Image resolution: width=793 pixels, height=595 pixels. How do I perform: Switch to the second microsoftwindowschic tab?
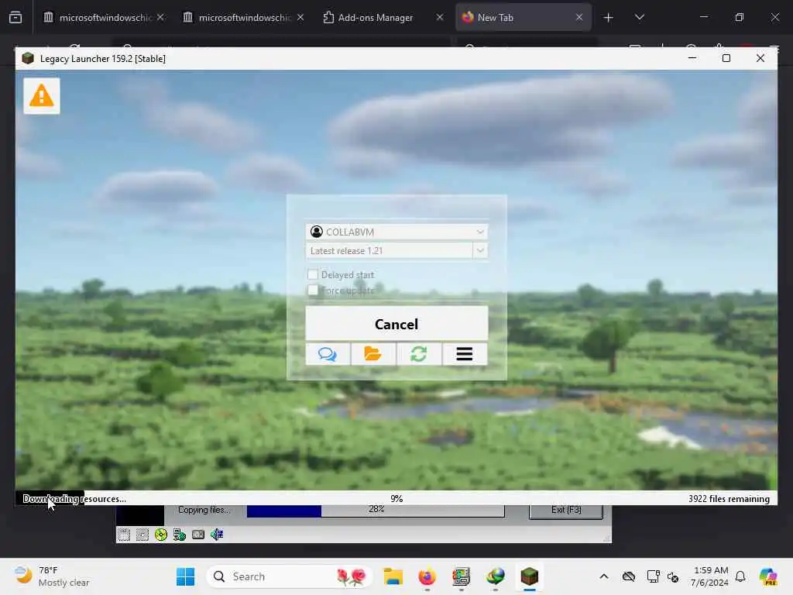click(x=243, y=17)
